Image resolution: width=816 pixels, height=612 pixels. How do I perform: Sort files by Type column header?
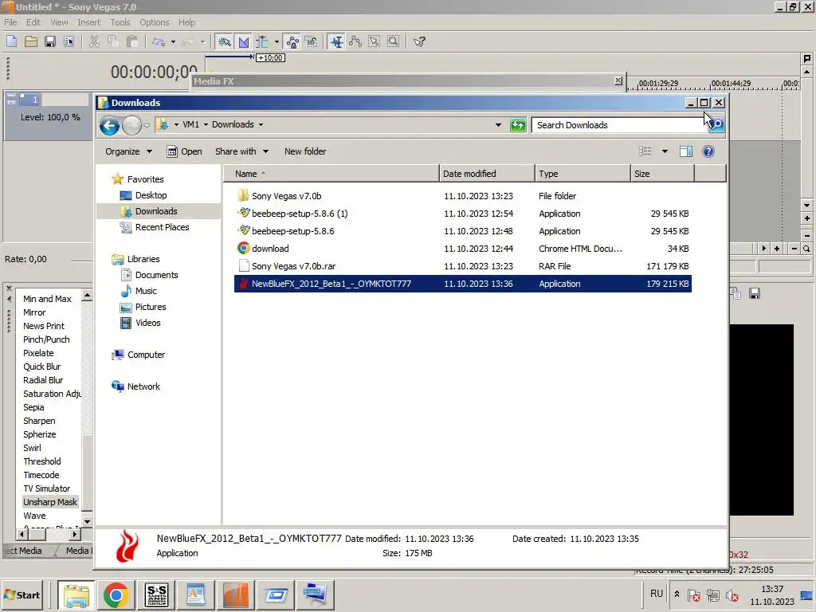(x=583, y=174)
